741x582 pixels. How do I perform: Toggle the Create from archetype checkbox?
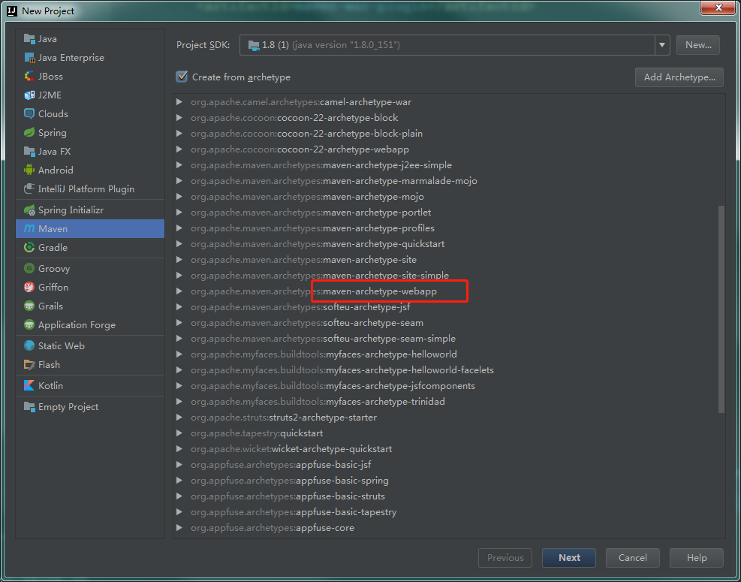tap(182, 77)
